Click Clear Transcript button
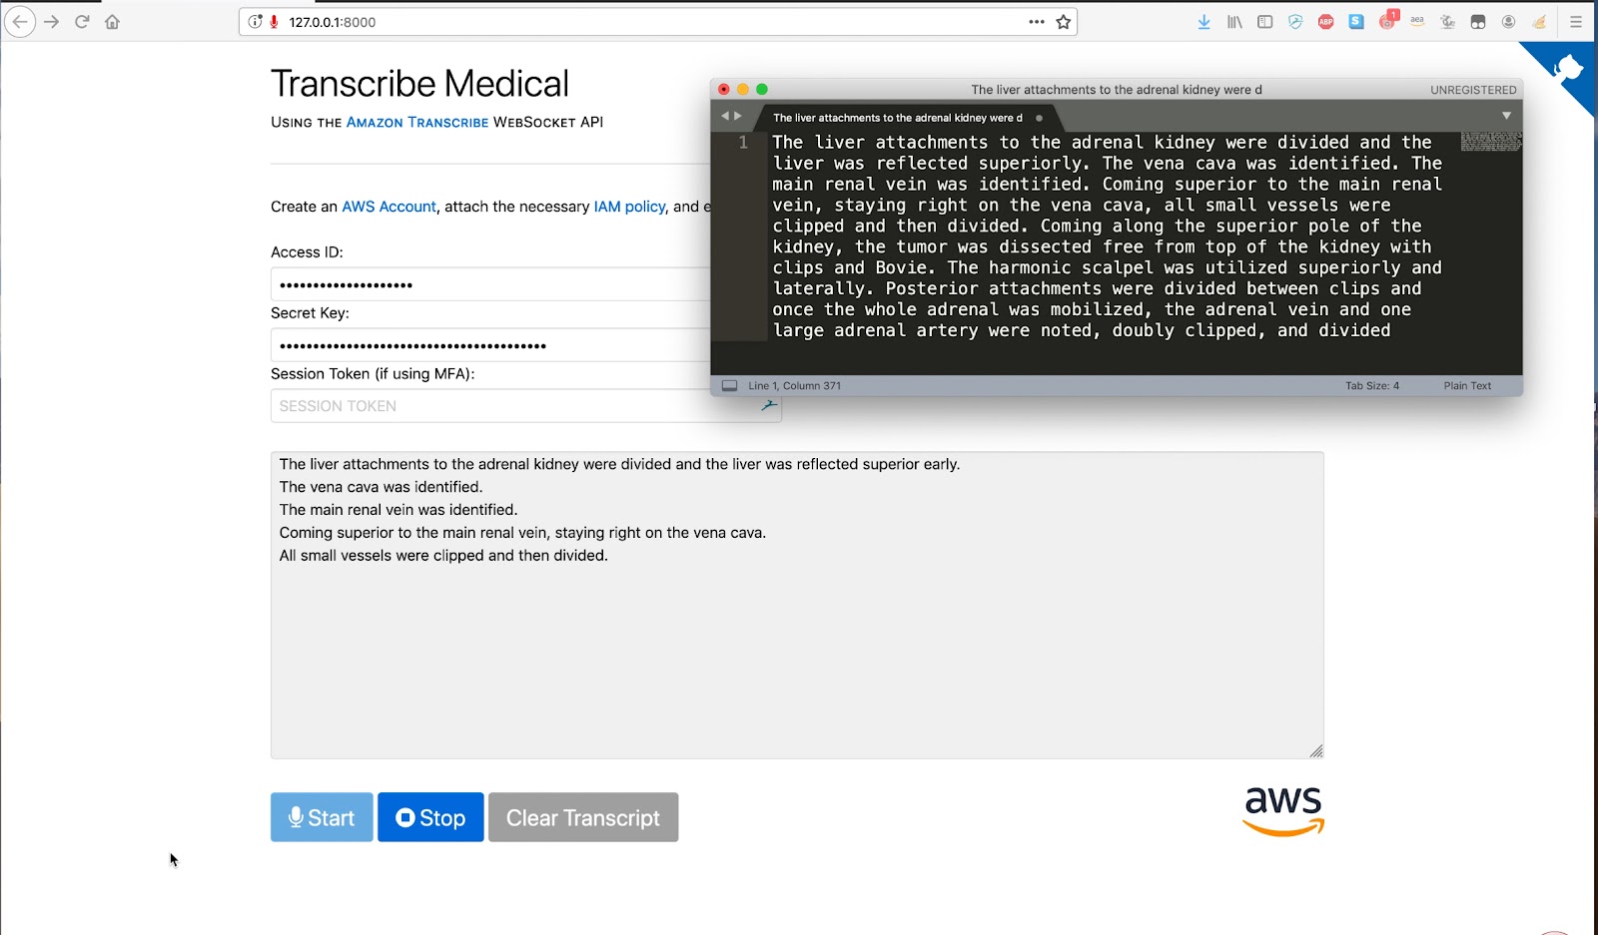Screen dimensions: 1598x935 [583, 817]
